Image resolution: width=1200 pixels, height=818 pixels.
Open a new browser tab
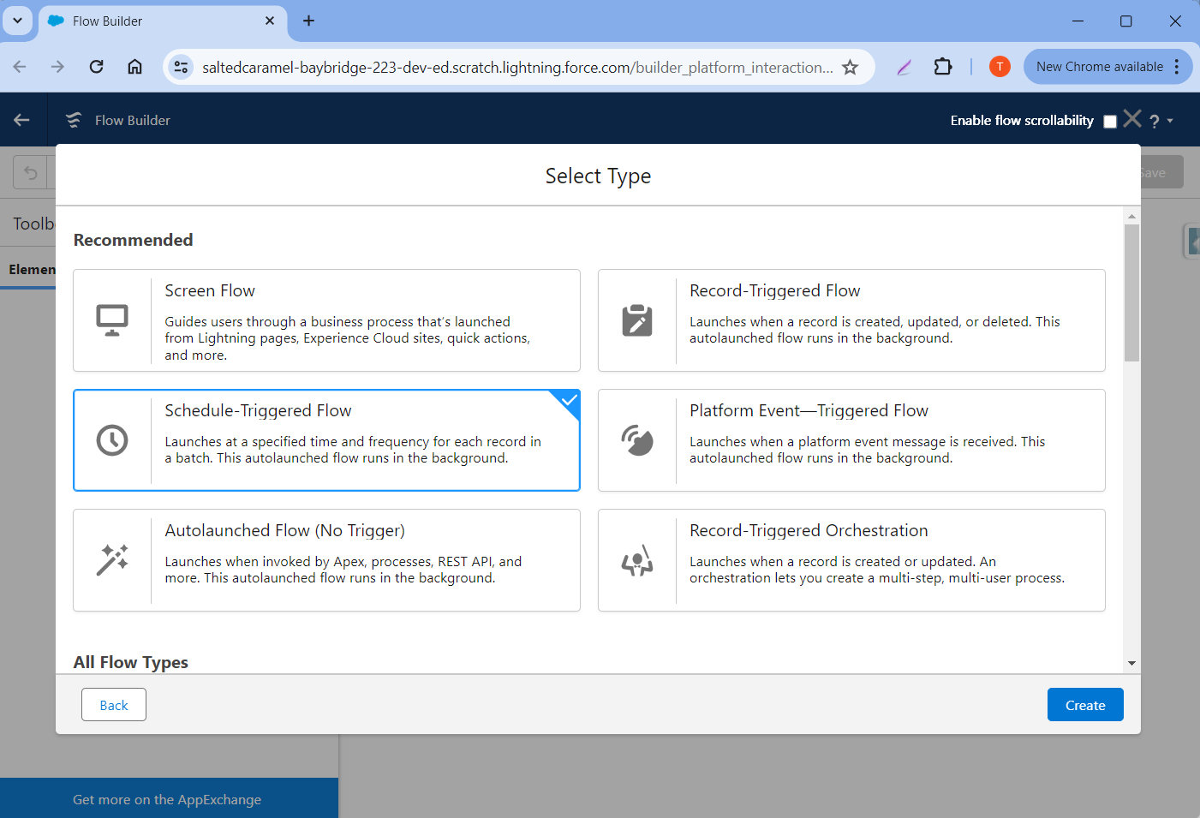coord(308,21)
